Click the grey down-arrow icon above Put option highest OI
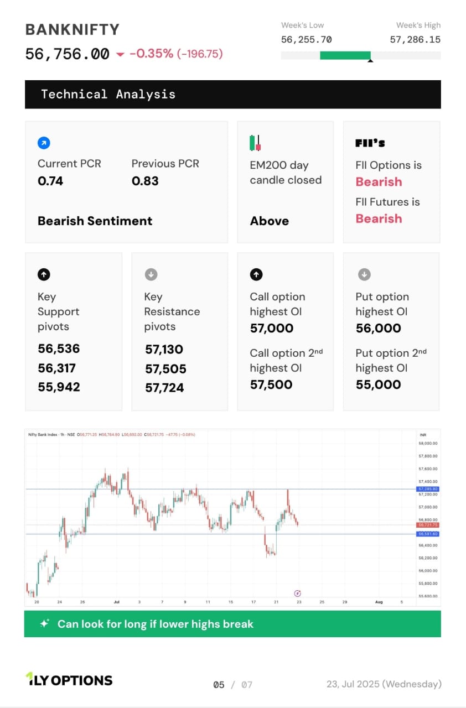This screenshot has width=466, height=708. tap(364, 274)
